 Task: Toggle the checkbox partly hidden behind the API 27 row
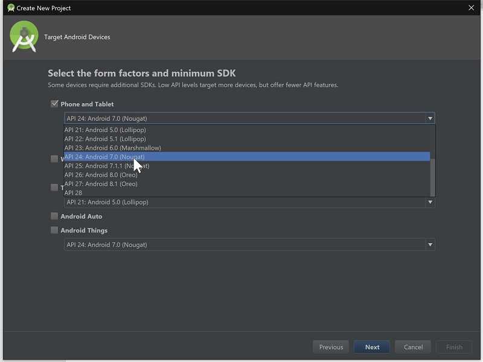[54, 187]
